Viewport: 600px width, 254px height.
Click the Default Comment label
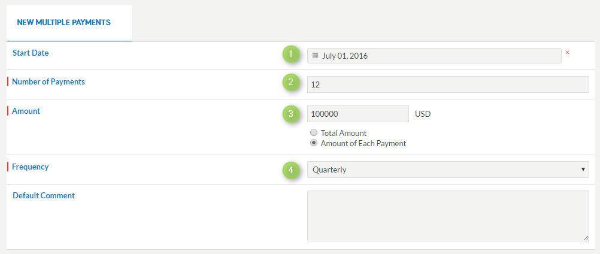click(44, 195)
